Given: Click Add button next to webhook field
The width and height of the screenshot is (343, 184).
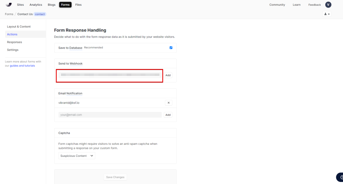Looking at the screenshot, I should pyautogui.click(x=168, y=75).
